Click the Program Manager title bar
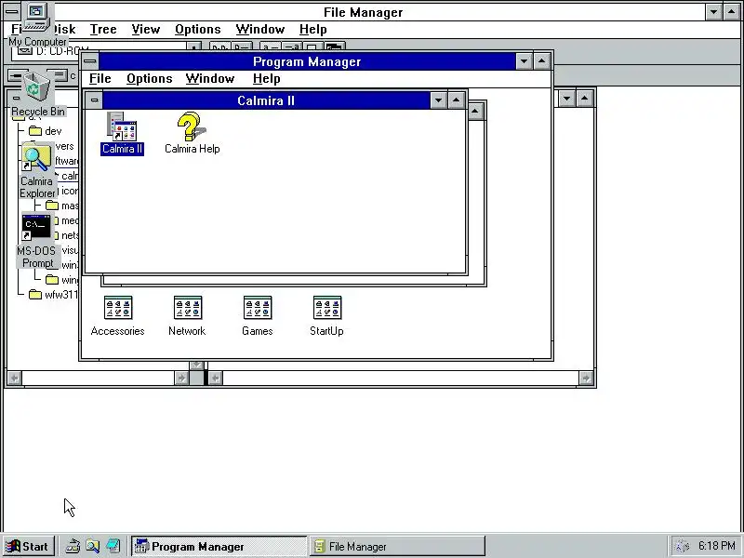Screen dimensions: 744x558 (x=307, y=61)
